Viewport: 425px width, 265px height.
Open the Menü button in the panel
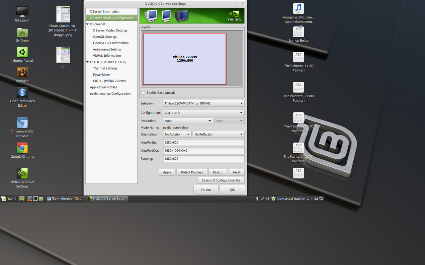[x=9, y=199]
